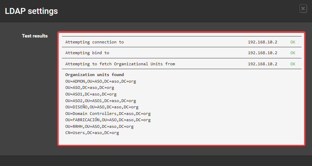Viewport: 312px width, 166px height.
Task: Click the Organization units found heading
Action: click(95, 75)
